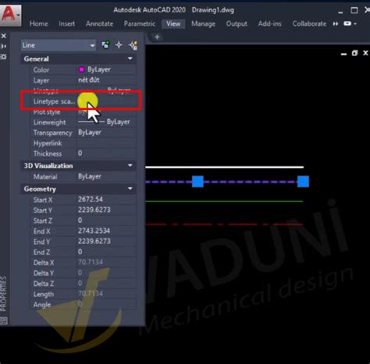The image size is (370, 364).
Task: Open the Home ribbon tab
Action: [38, 24]
